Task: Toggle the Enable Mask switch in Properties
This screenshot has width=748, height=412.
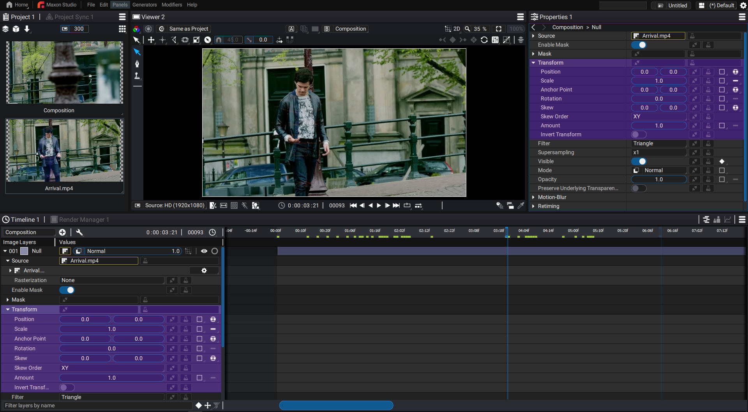Action: point(639,45)
